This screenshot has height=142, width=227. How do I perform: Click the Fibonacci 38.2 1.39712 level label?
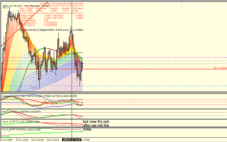click(220, 68)
